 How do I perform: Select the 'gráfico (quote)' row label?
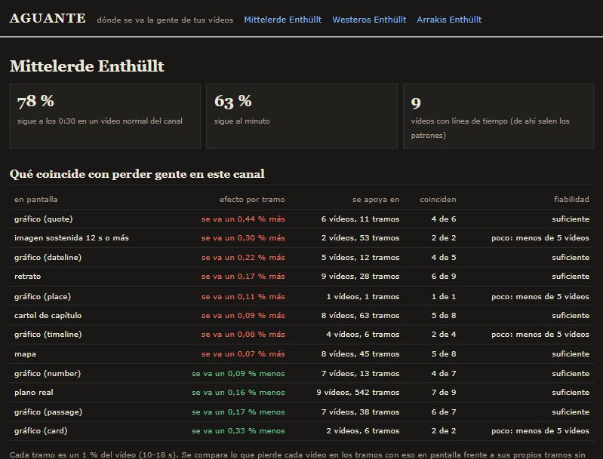pyautogui.click(x=44, y=219)
